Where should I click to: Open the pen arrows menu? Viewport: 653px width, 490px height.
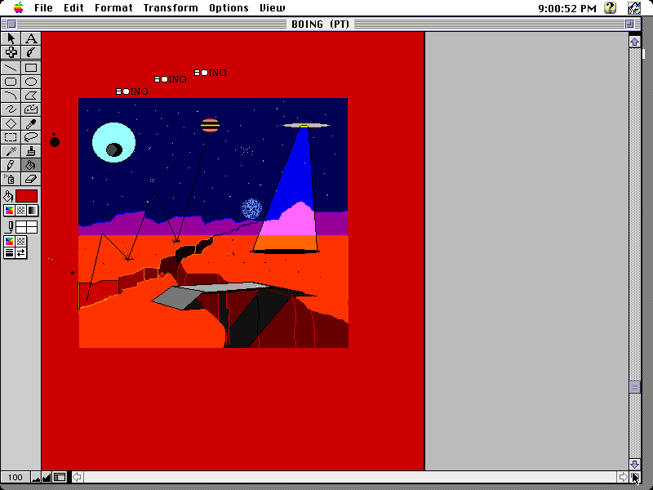pos(21,253)
